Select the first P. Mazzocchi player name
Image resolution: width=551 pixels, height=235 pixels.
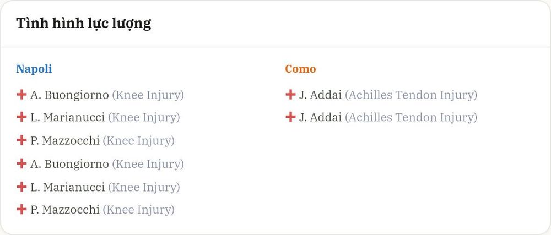coord(65,141)
